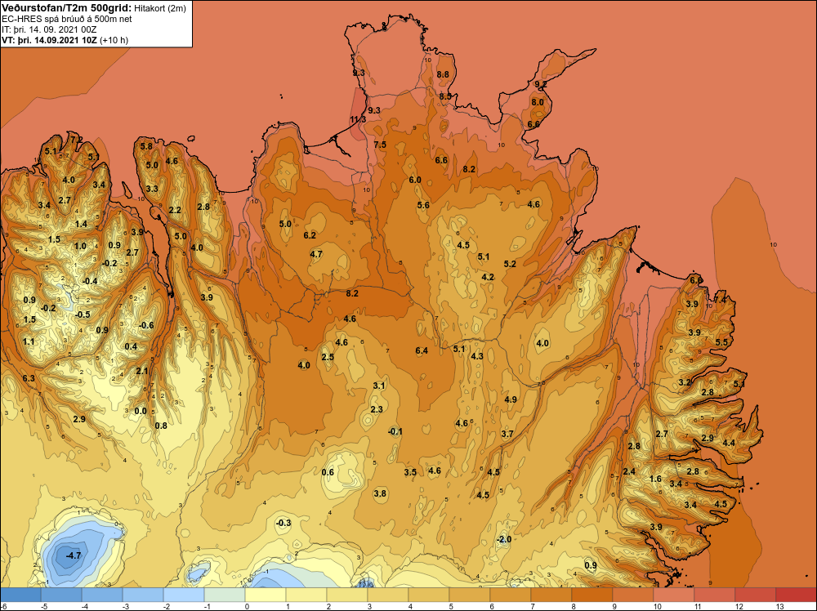Click the -2.0 temperature value

pos(504,539)
